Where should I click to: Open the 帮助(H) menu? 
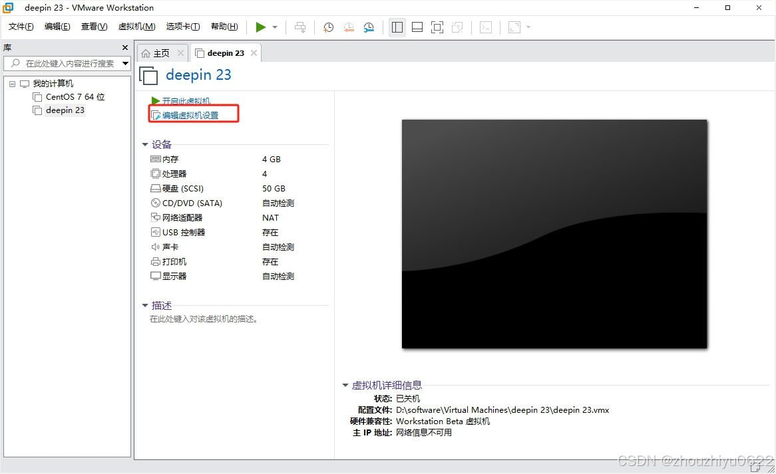pos(224,27)
